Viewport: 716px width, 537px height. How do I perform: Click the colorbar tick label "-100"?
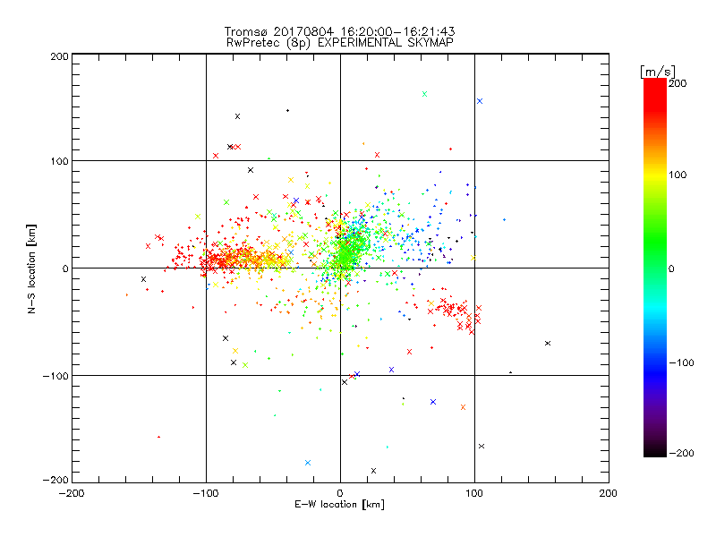pos(681,362)
